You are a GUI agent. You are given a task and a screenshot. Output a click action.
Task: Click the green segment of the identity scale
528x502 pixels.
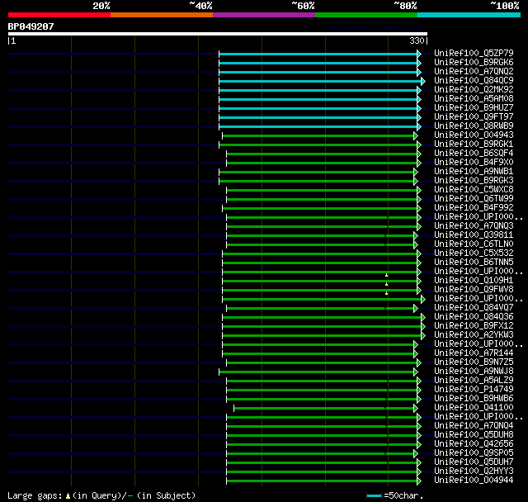(366, 15)
